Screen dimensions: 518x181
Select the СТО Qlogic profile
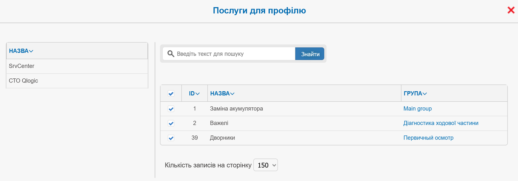point(24,81)
